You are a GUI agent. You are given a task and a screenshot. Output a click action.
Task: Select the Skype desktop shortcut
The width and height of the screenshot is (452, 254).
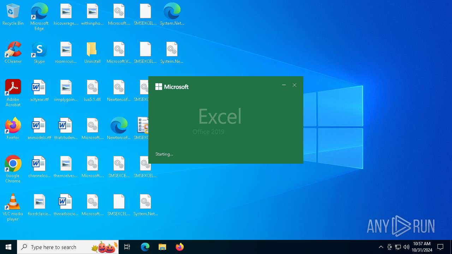[39, 53]
